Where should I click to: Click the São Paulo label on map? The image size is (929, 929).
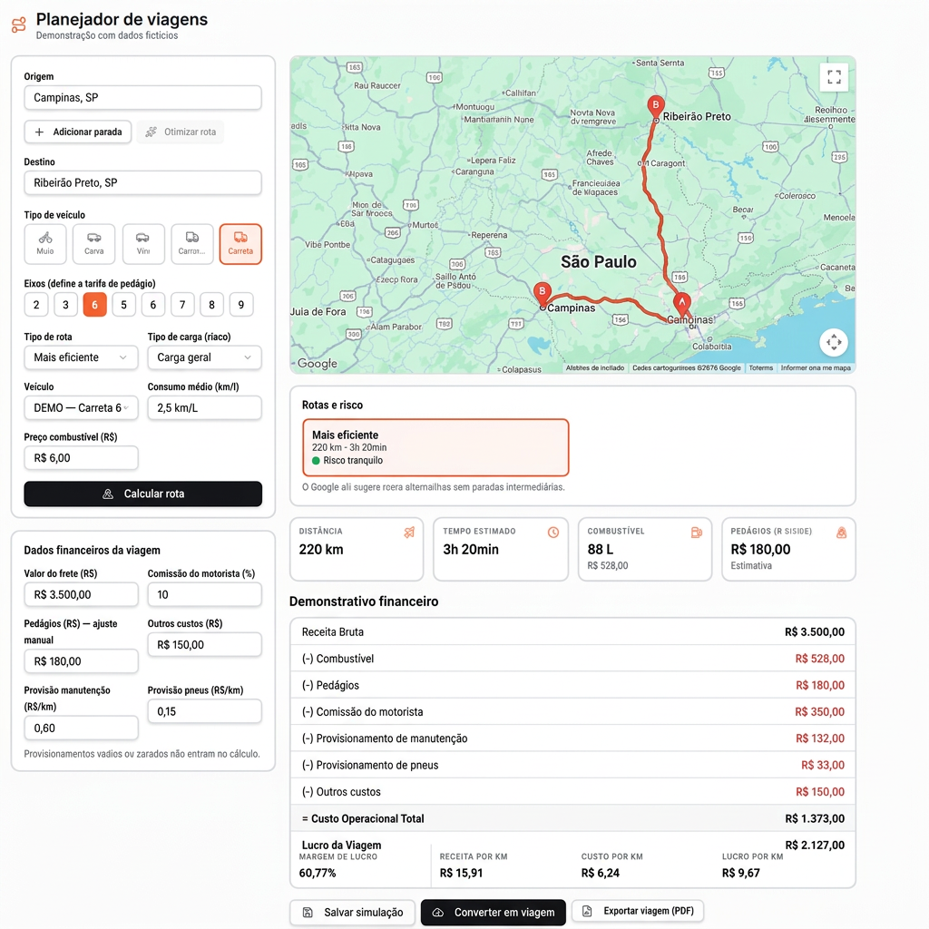point(599,262)
